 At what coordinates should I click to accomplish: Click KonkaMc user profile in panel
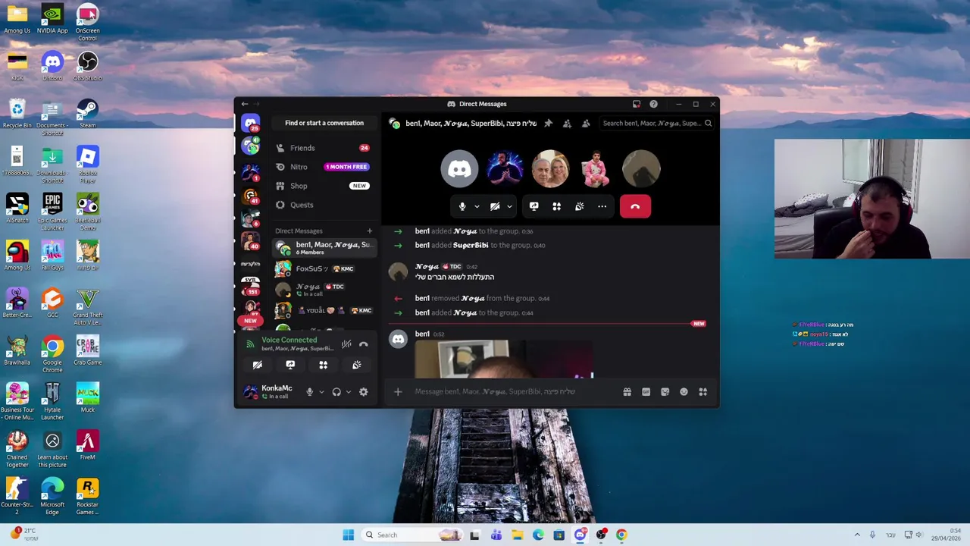[x=269, y=392]
